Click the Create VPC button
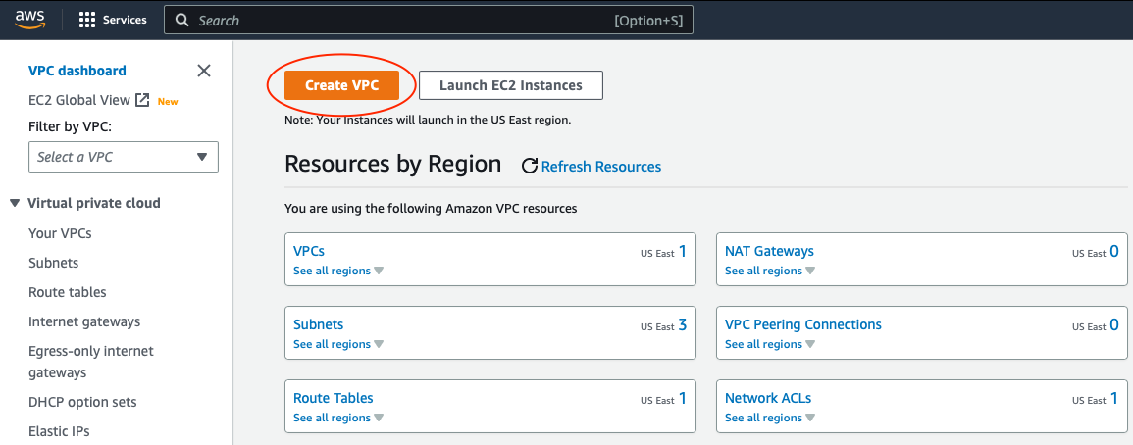This screenshot has height=445, width=1133. 341,85
